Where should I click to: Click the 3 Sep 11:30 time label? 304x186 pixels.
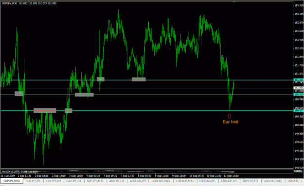click(x=76, y=176)
